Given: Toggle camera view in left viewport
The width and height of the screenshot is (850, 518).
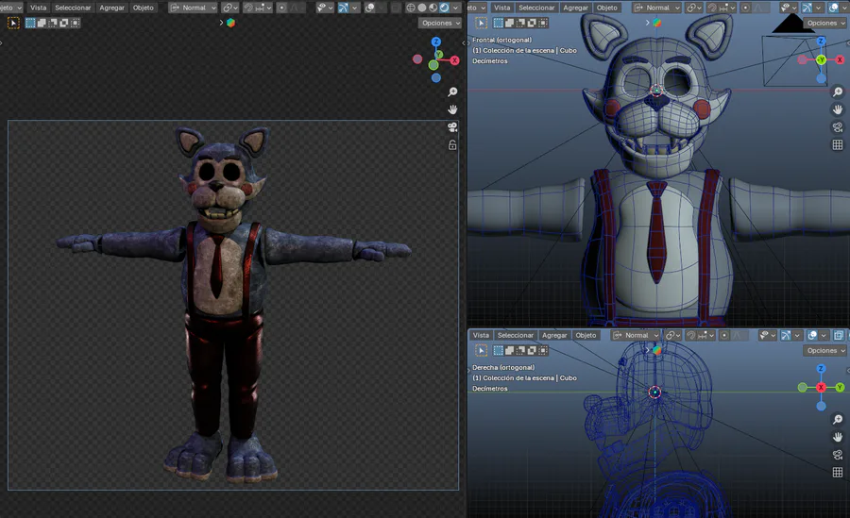Looking at the screenshot, I should (452, 127).
